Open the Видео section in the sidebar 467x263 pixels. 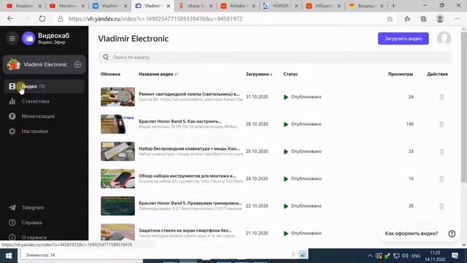pos(44,86)
